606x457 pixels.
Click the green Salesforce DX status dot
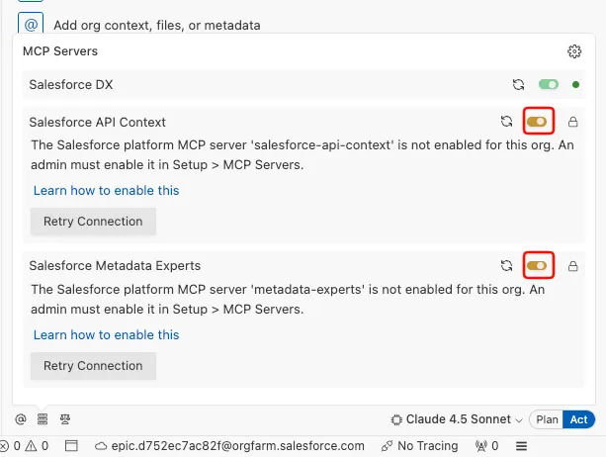point(575,84)
